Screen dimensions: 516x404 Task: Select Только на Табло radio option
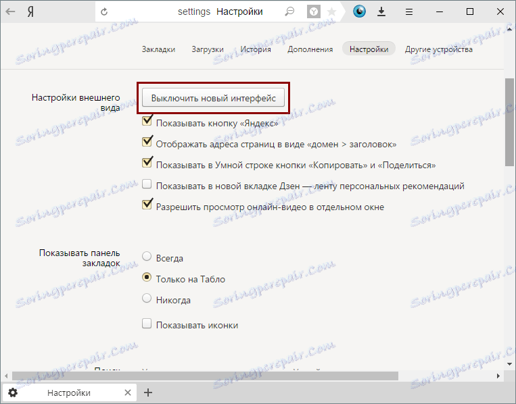147,278
